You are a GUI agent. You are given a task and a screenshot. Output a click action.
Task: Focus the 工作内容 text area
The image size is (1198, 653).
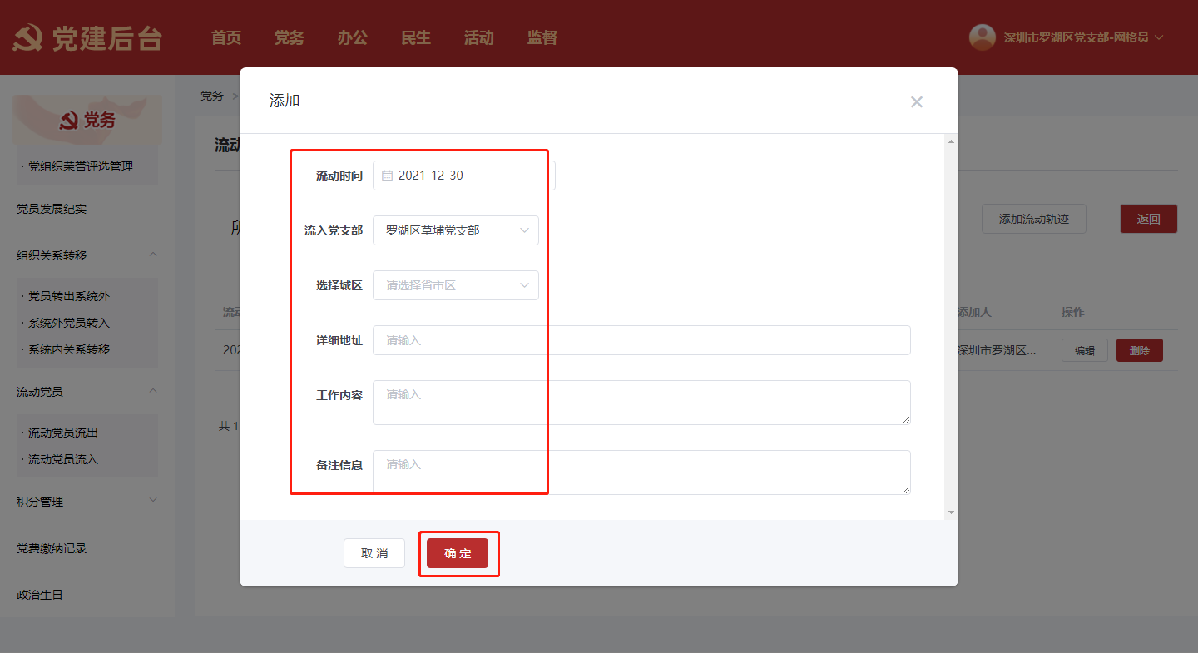click(x=641, y=403)
